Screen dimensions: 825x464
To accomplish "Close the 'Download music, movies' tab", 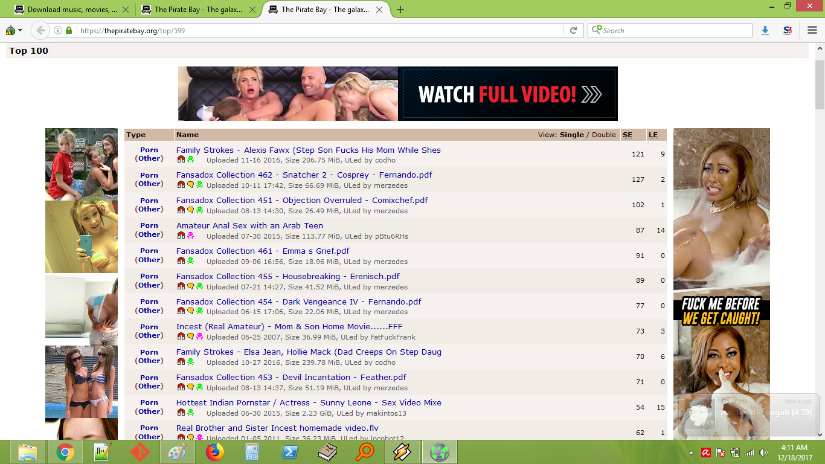I will [x=126, y=10].
